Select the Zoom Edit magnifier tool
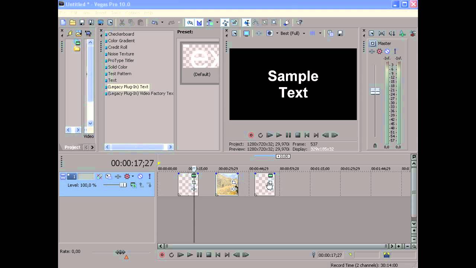The height and width of the screenshot is (268, 476). tap(274, 23)
